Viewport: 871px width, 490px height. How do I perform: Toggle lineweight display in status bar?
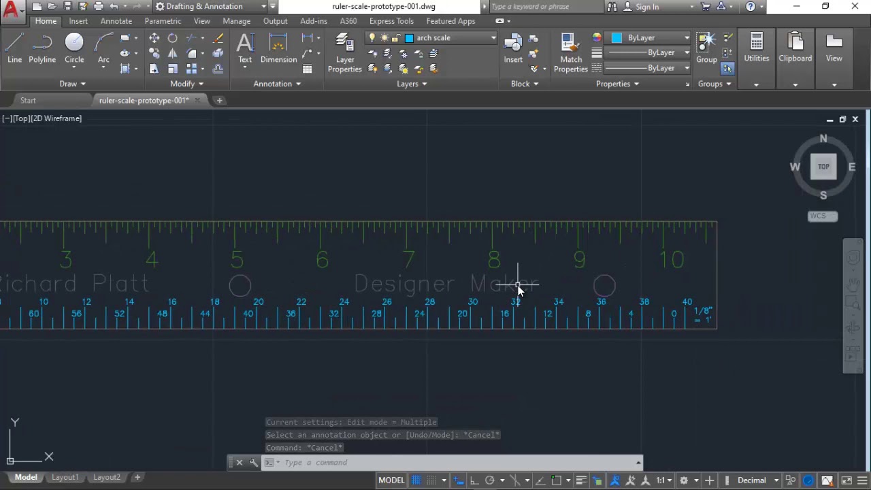tap(581, 480)
